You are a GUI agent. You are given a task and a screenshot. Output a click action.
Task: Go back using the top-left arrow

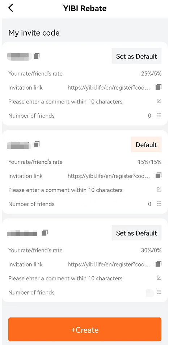click(10, 8)
